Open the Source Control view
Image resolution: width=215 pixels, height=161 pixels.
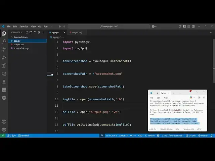(4, 49)
